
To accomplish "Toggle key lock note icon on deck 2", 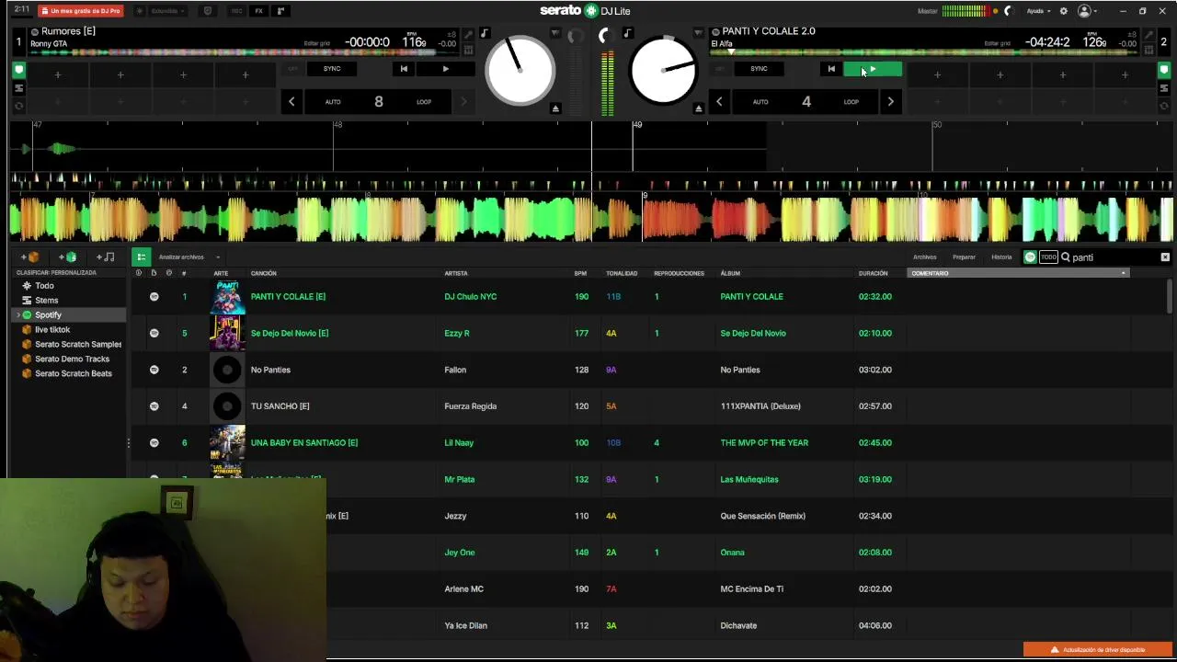I will 627,34.
